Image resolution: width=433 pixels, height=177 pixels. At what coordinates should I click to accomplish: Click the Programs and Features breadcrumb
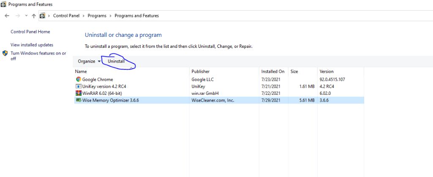pyautogui.click(x=137, y=16)
